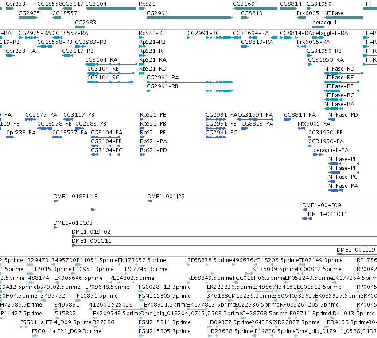Select EST EK173057.5prime
This screenshot has height=338, width=377.
point(128,265)
